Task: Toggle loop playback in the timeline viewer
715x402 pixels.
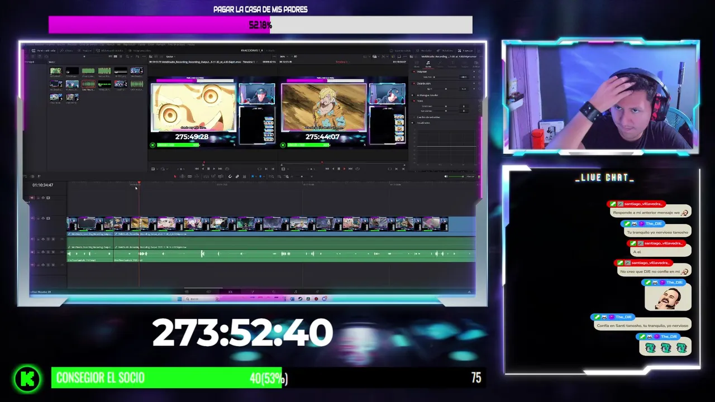Action: [357, 169]
